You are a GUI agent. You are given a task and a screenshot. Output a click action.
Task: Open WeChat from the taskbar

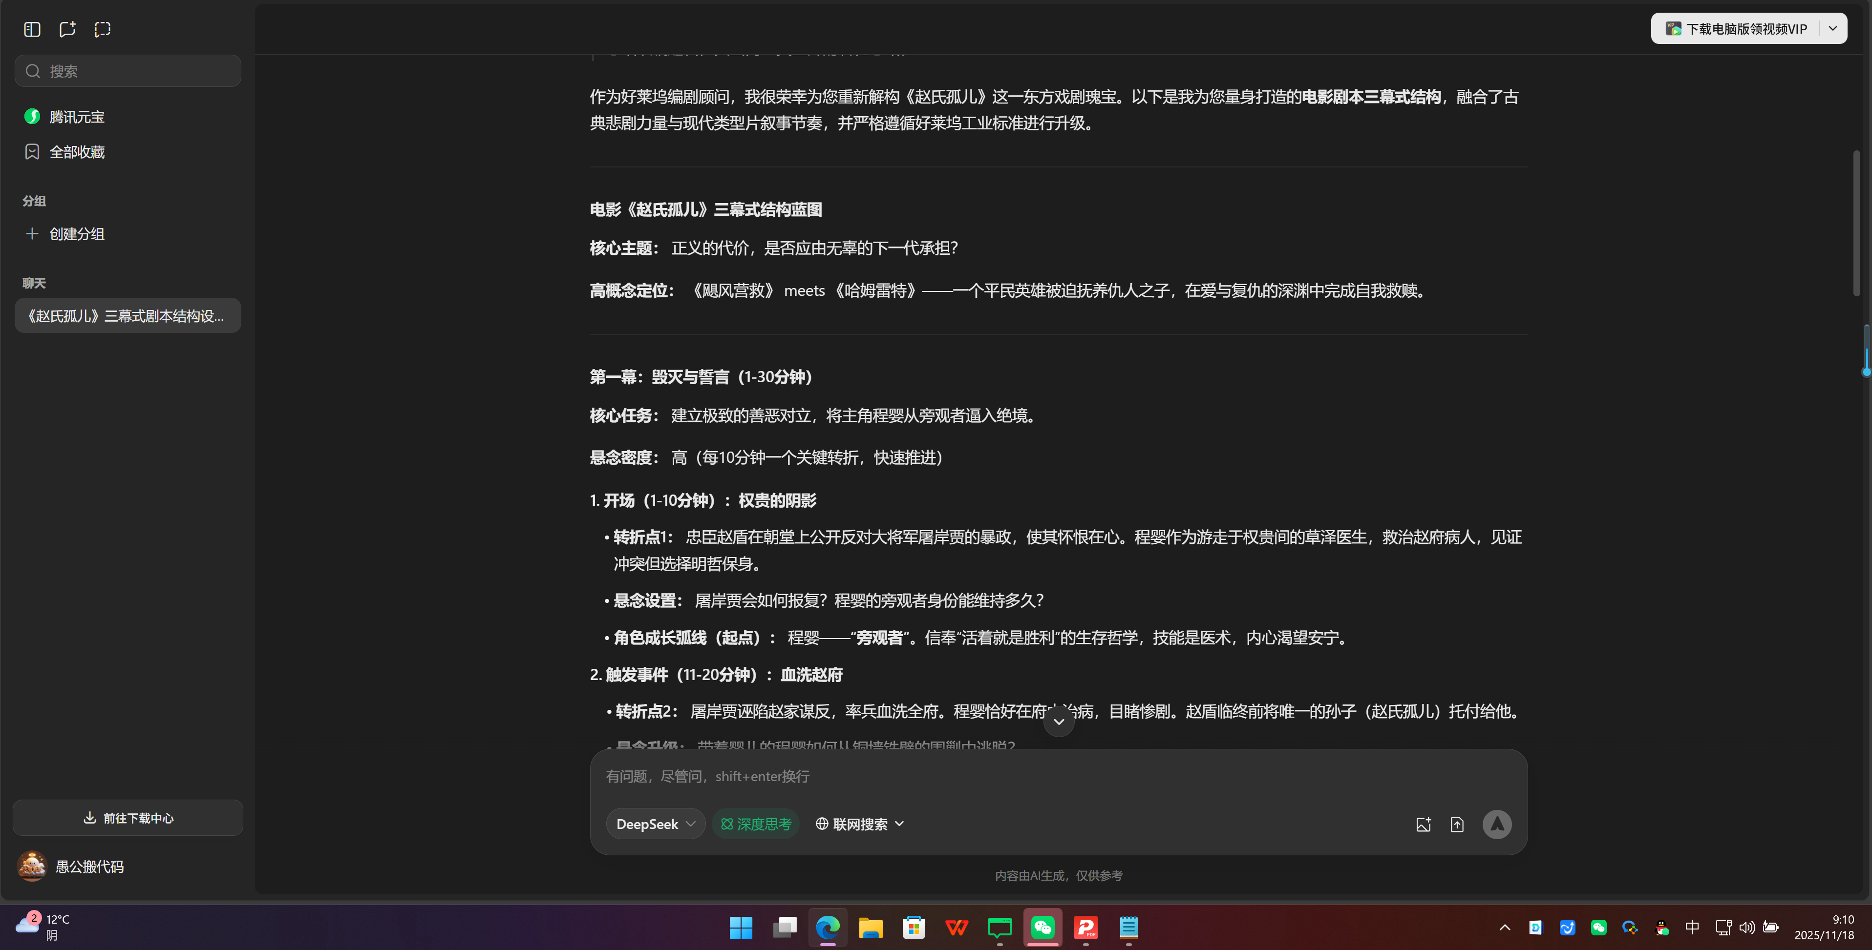[1043, 928]
